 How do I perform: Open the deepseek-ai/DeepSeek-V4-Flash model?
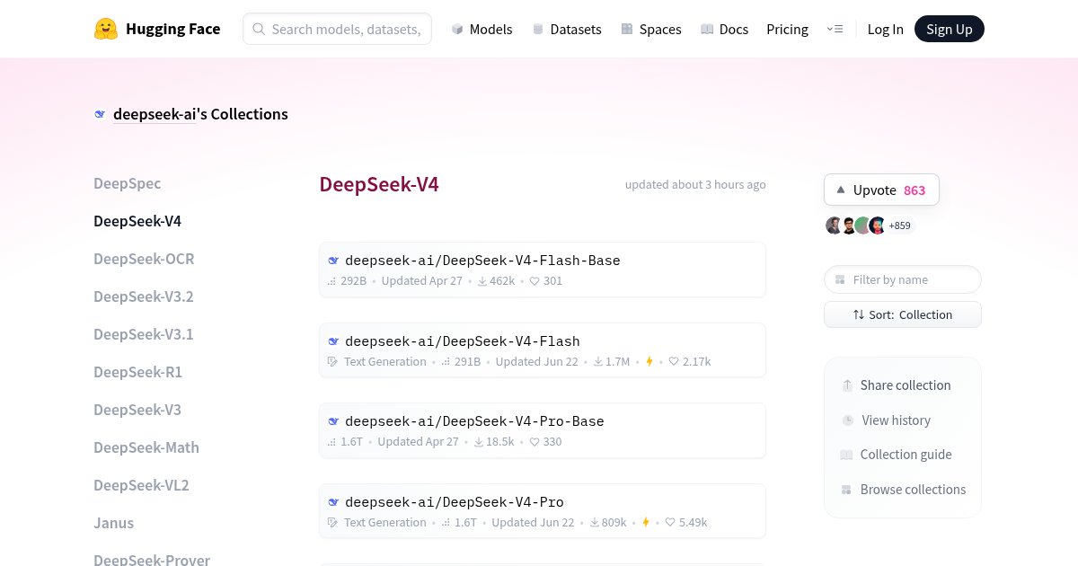coord(543,350)
